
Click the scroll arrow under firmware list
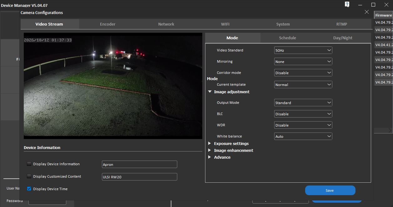[x=390, y=130]
